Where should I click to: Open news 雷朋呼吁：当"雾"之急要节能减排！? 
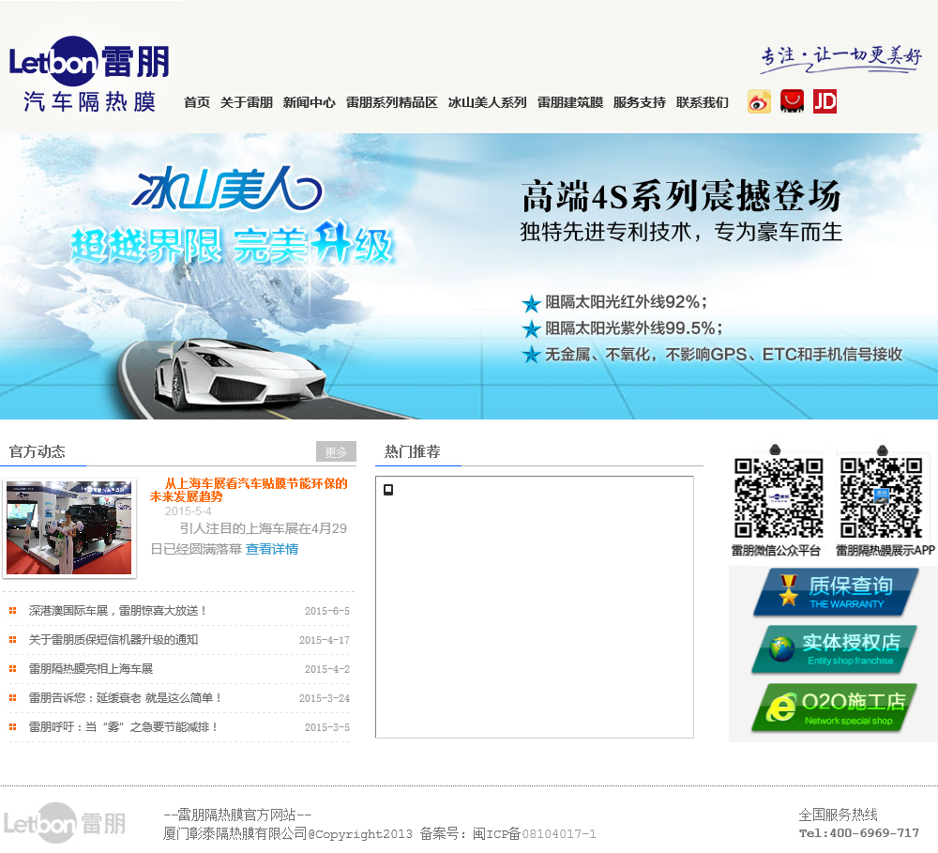[x=123, y=726]
